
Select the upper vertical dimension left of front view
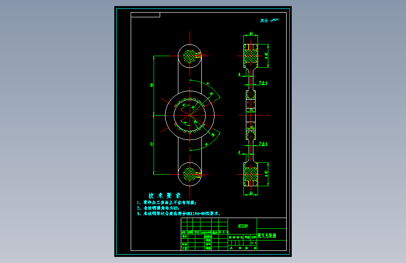point(152,85)
